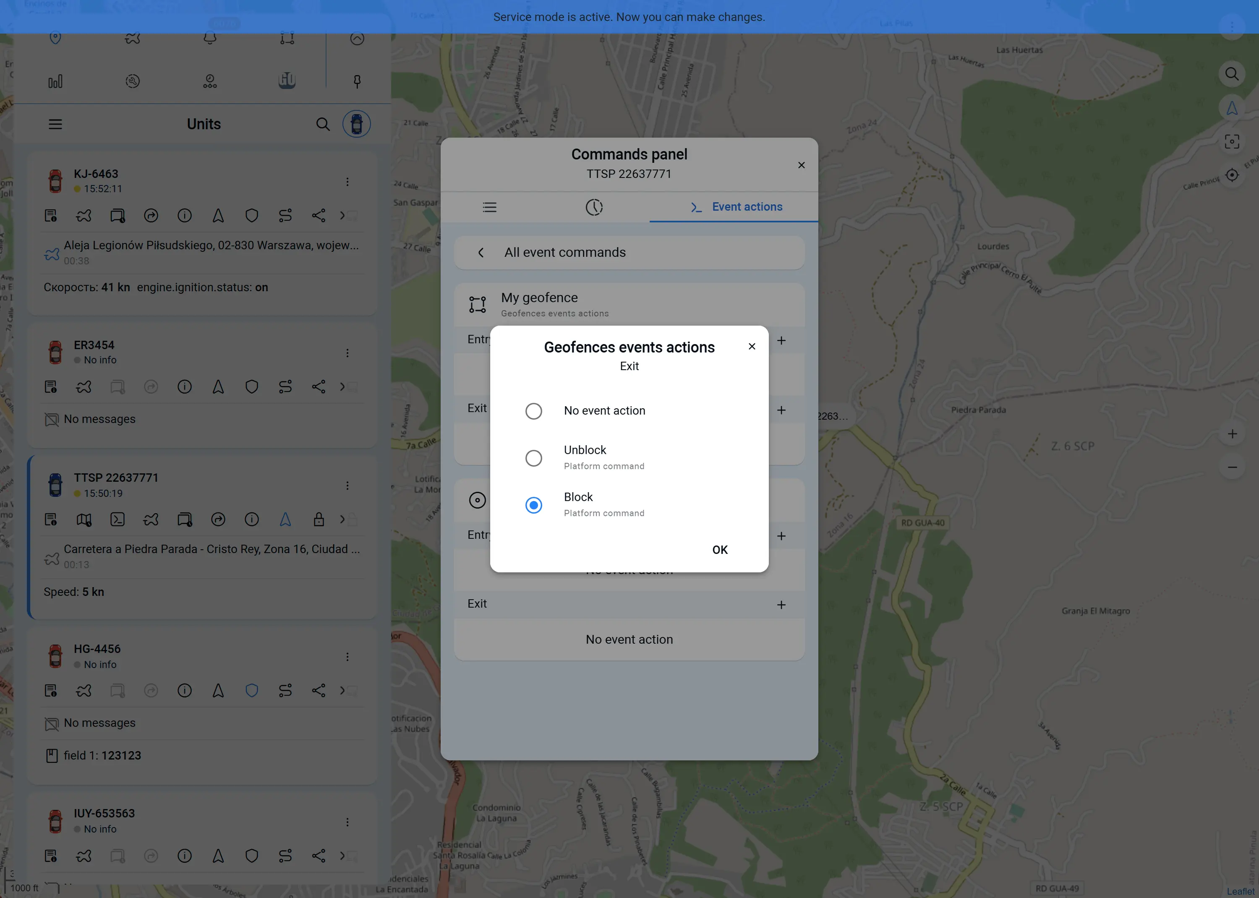Add action for bottom Exit event
The height and width of the screenshot is (898, 1259).
(x=781, y=605)
